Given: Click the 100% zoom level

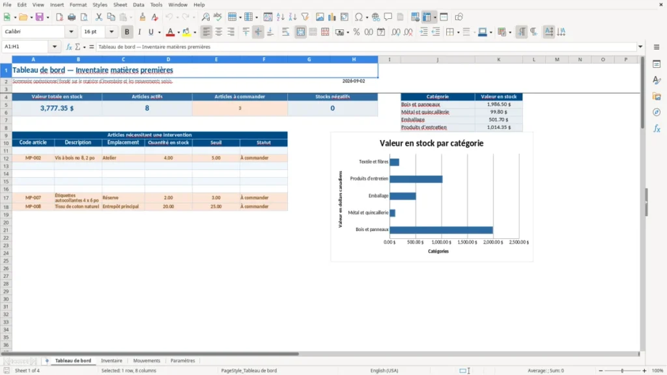Looking at the screenshot, I should point(658,370).
